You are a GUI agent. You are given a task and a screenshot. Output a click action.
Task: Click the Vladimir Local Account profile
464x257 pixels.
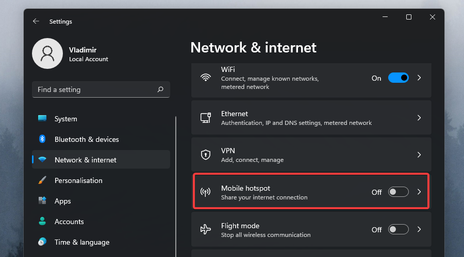tap(72, 54)
